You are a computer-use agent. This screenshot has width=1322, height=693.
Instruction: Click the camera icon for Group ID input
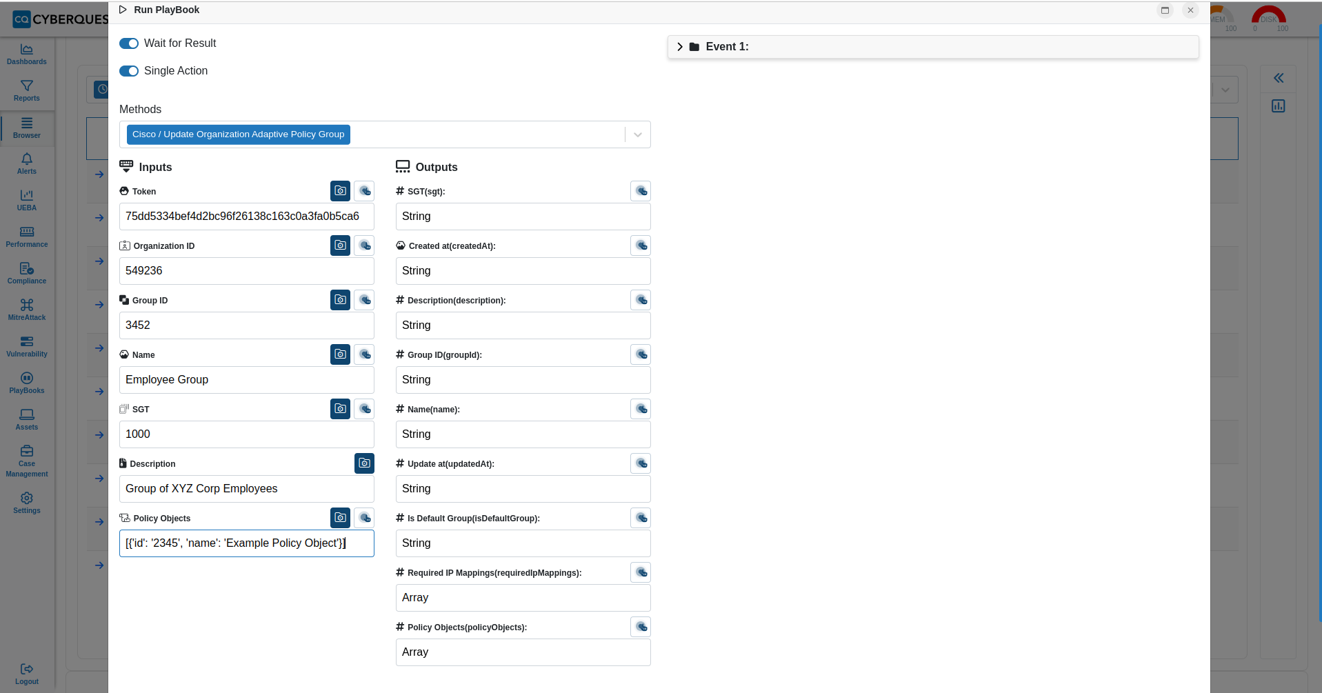pyautogui.click(x=340, y=300)
